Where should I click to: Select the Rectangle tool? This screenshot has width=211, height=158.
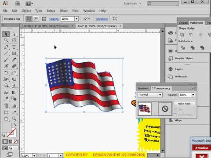point(14,54)
